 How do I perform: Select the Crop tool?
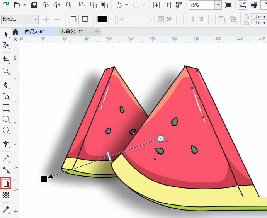tap(6, 60)
